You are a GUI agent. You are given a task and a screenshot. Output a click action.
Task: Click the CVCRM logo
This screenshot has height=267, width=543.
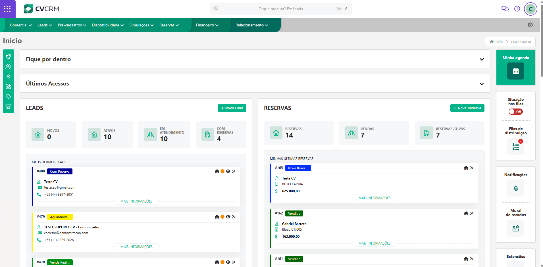tap(41, 9)
